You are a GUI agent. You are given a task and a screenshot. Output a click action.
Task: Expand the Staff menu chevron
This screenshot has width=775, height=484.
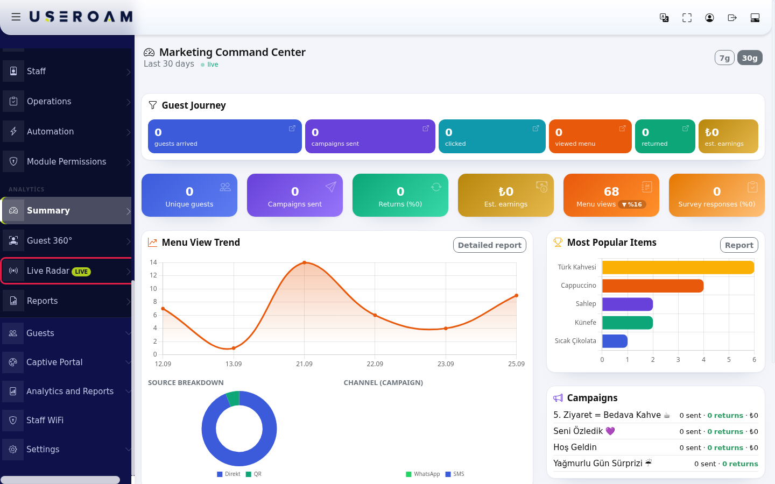point(128,72)
